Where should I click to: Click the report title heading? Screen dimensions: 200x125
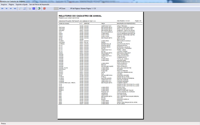[x=75, y=16]
